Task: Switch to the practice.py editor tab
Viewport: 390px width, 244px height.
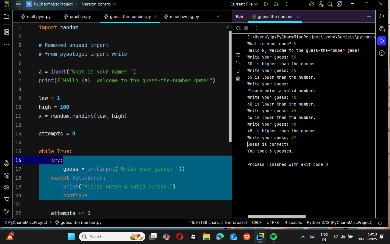Action: point(80,17)
